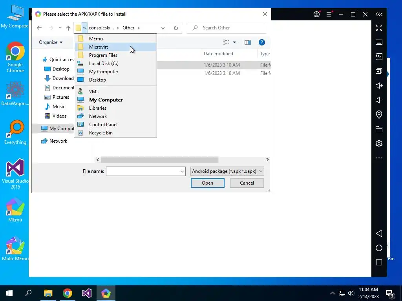Open DataWagon desktop shortcut
This screenshot has width=402, height=301.
(15, 93)
